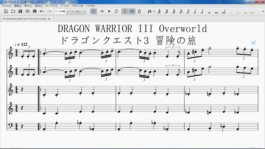This screenshot has width=265, height=149.
Task: Select whole note duration
Action: coord(209,12)
